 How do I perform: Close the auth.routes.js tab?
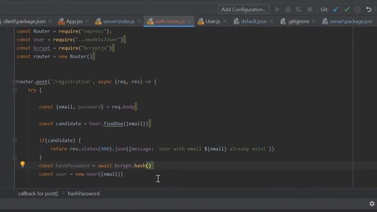(x=190, y=21)
